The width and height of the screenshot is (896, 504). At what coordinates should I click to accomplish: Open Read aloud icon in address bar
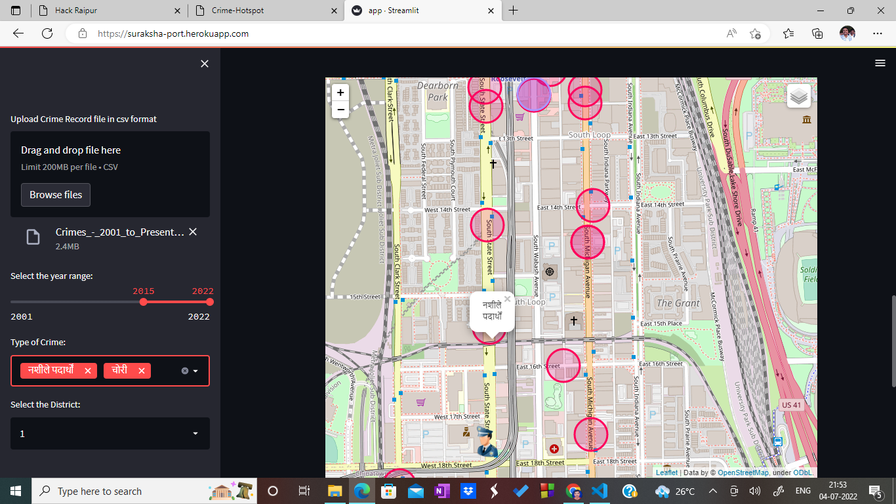point(731,33)
